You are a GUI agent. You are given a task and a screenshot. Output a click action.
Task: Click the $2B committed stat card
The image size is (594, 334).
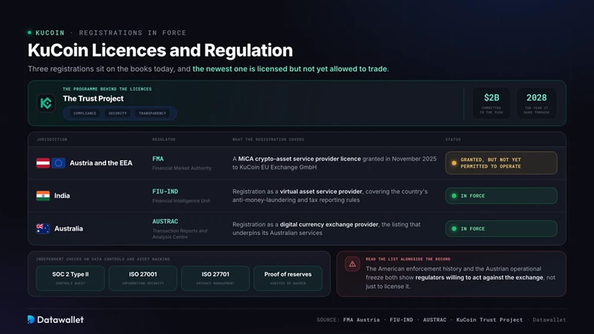point(491,103)
